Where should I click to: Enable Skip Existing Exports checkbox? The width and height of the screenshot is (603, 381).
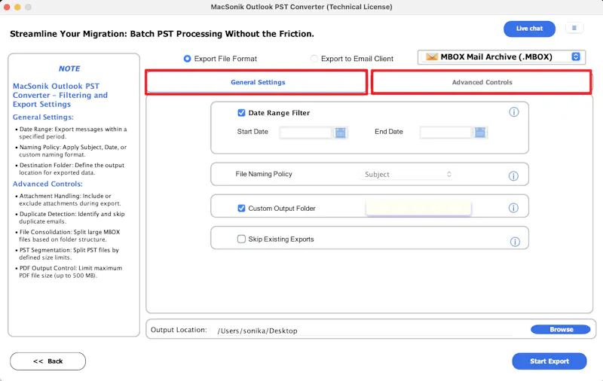(x=241, y=239)
